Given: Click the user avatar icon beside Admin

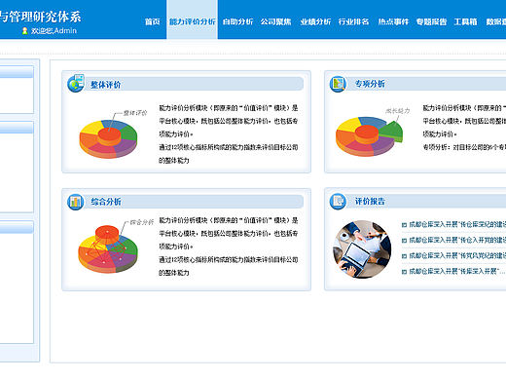Looking at the screenshot, I should click(x=24, y=31).
